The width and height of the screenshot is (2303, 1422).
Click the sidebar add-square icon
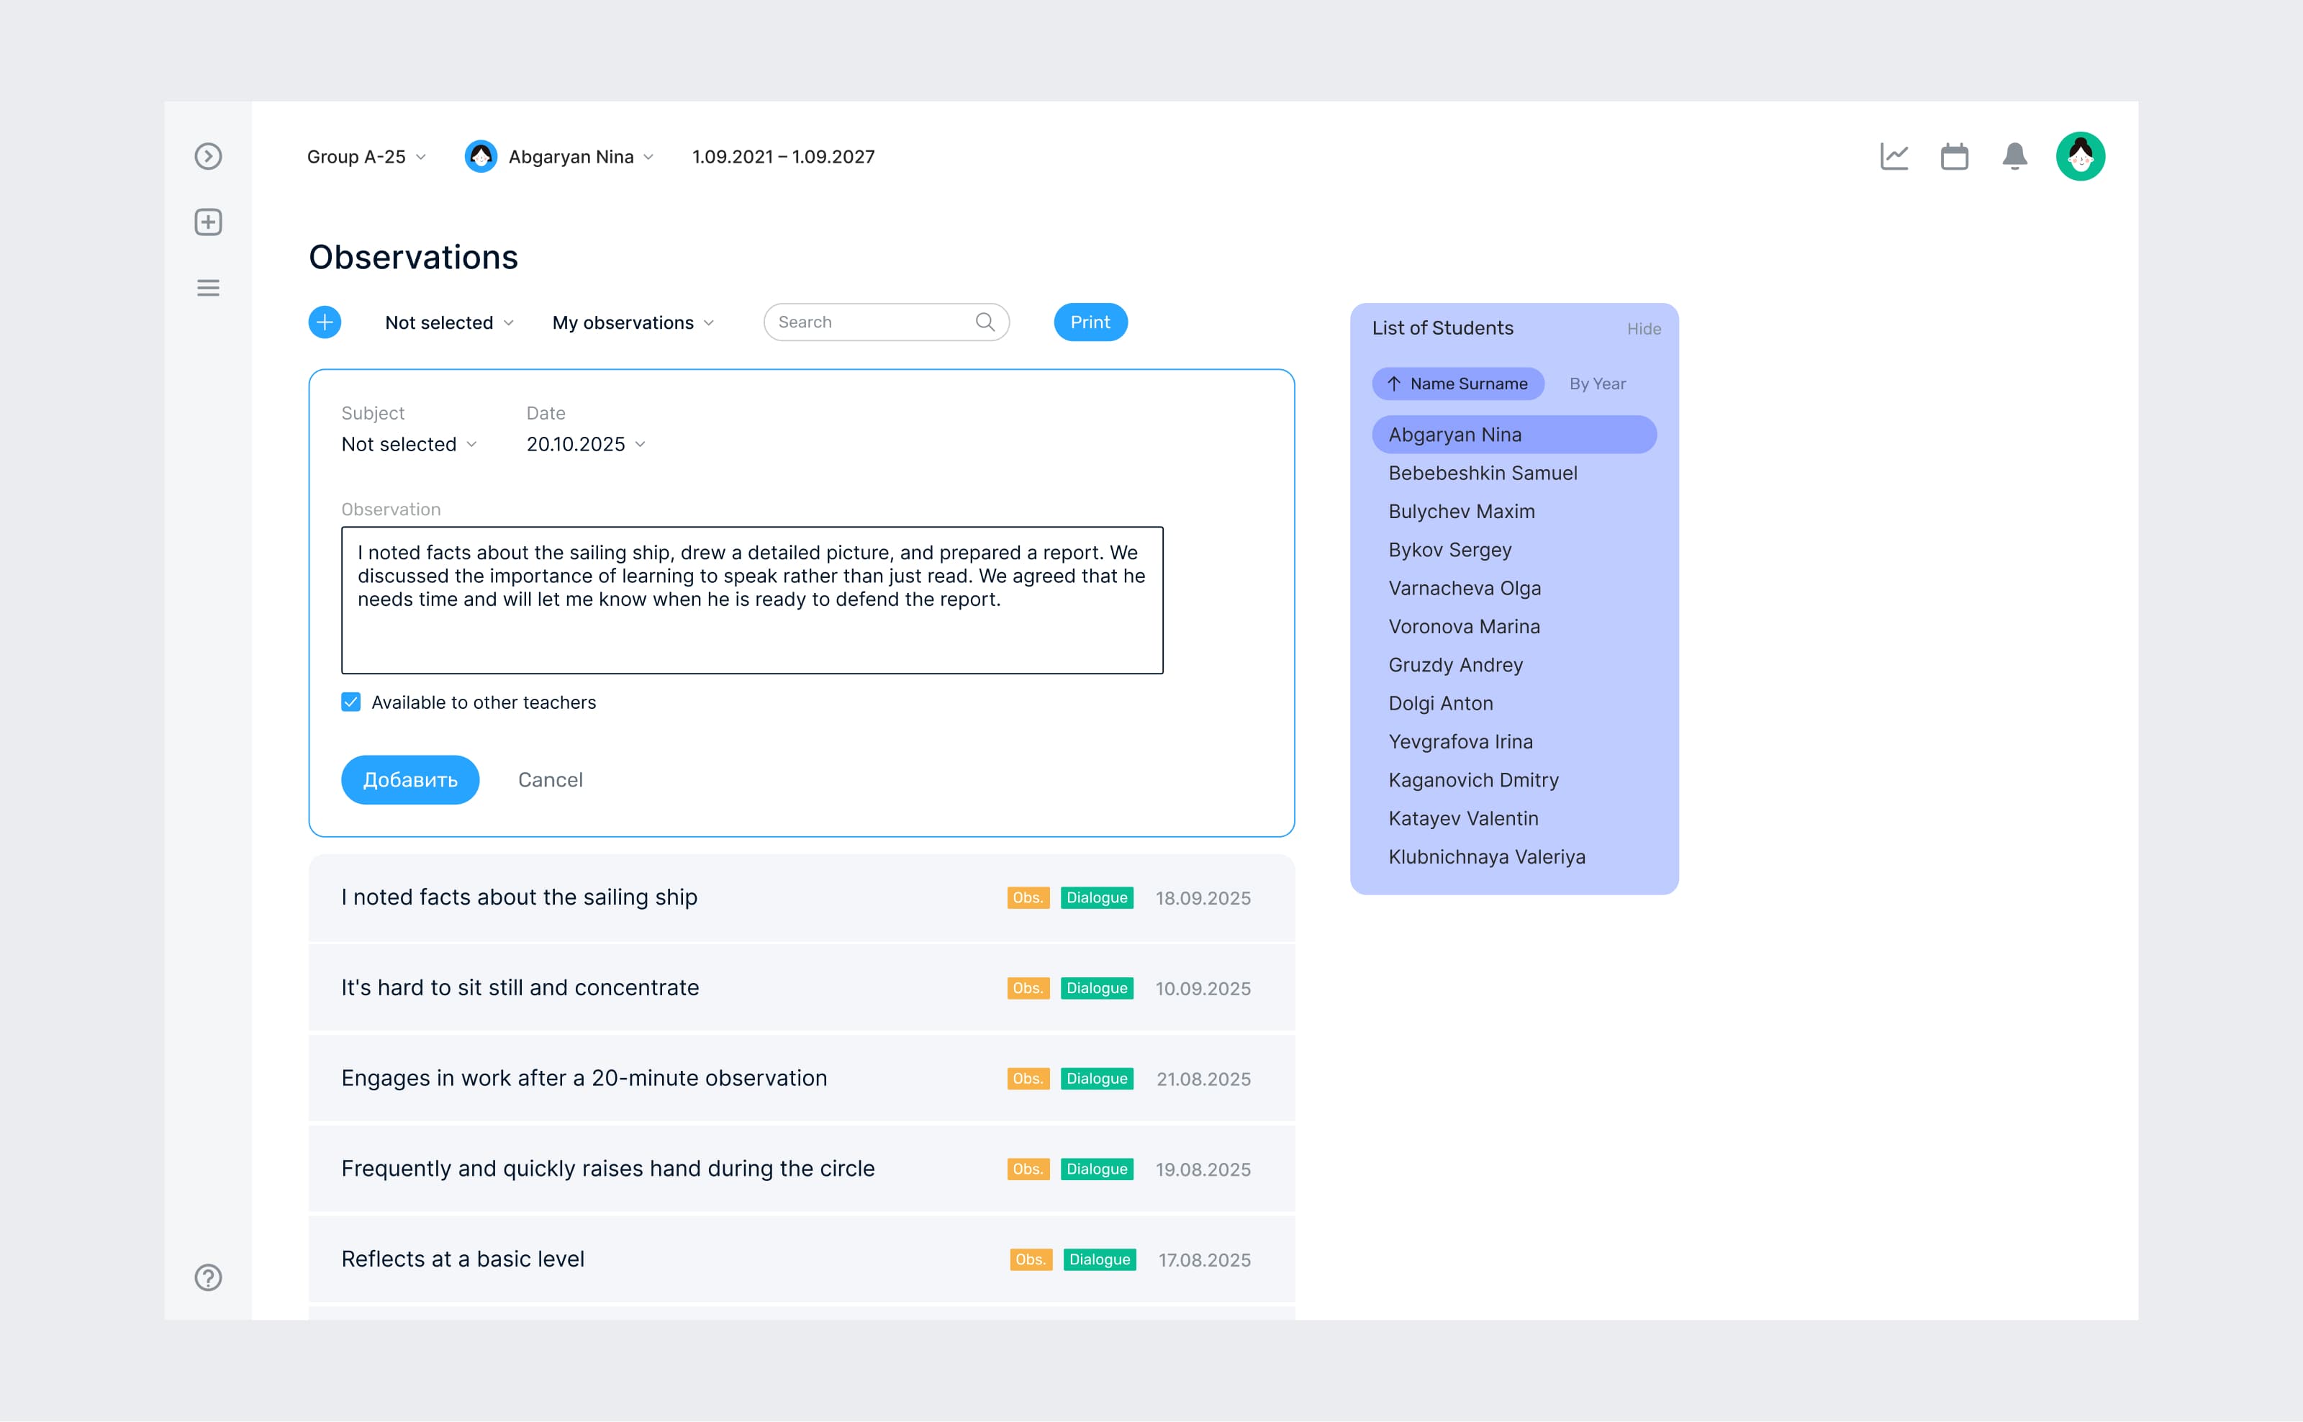pyautogui.click(x=208, y=222)
